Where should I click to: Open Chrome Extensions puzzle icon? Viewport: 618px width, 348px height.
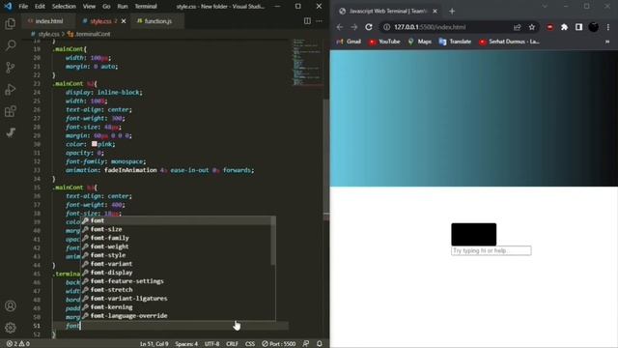pyautogui.click(x=564, y=27)
